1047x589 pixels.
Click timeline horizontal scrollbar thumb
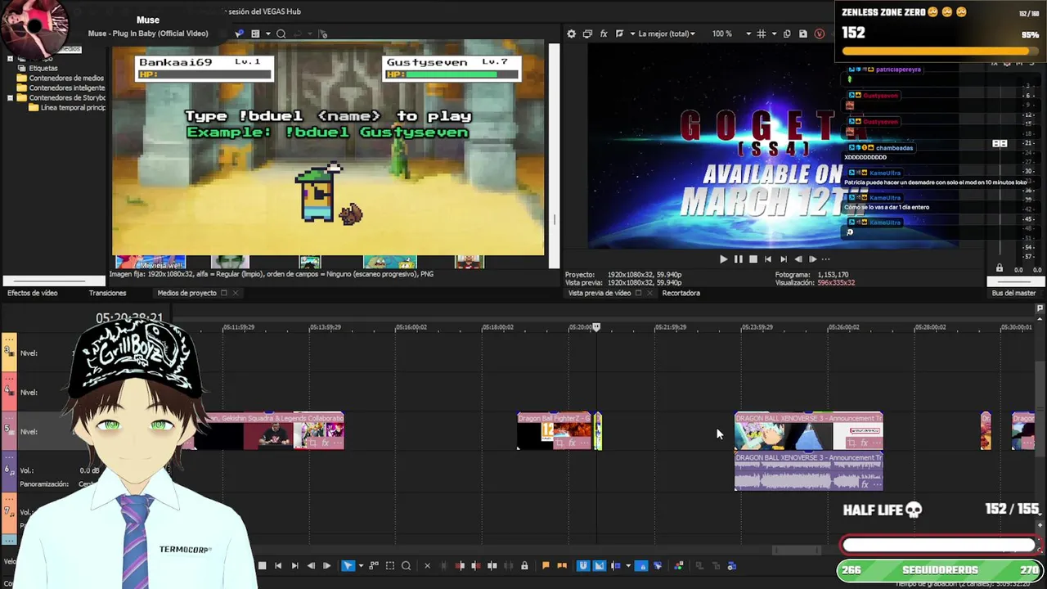tap(798, 551)
